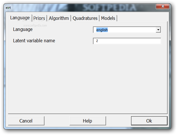
Task: Click the 'Latent variable name' label
Action: click(x=34, y=41)
